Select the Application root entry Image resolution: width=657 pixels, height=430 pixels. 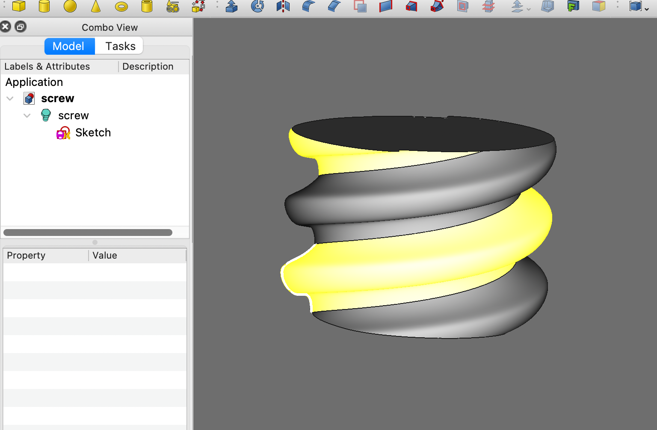click(x=34, y=82)
